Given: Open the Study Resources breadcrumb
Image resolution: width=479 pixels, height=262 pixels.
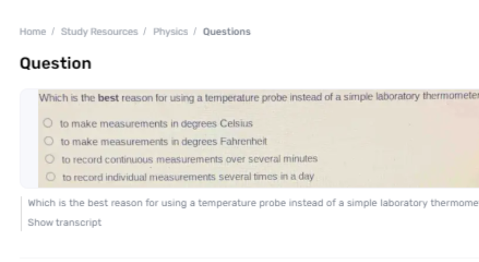Looking at the screenshot, I should coord(99,32).
